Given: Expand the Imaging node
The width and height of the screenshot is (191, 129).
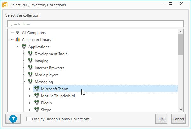Looking at the screenshot, I should click(23, 61).
